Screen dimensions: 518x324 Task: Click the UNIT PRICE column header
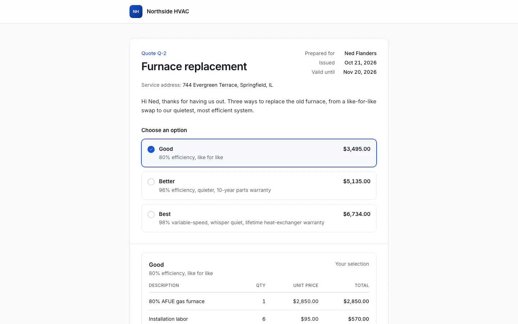pos(306,285)
